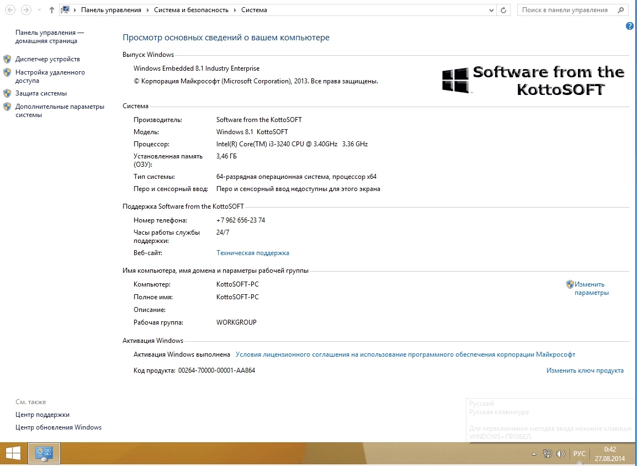637x466 pixels.
Task: Click shield icon beside 'Изменить параметры'
Action: pos(570,284)
